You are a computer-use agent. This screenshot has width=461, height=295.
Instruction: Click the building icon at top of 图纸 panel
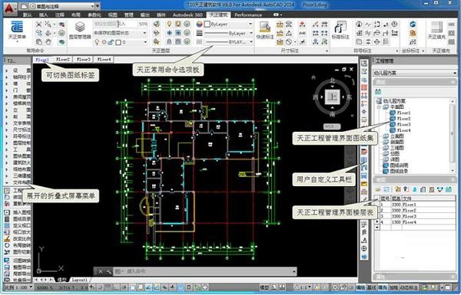[x=378, y=92]
